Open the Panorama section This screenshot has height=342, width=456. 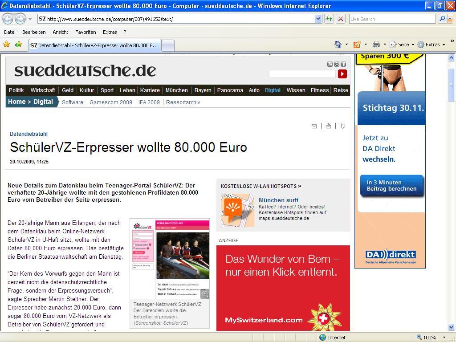pyautogui.click(x=230, y=90)
